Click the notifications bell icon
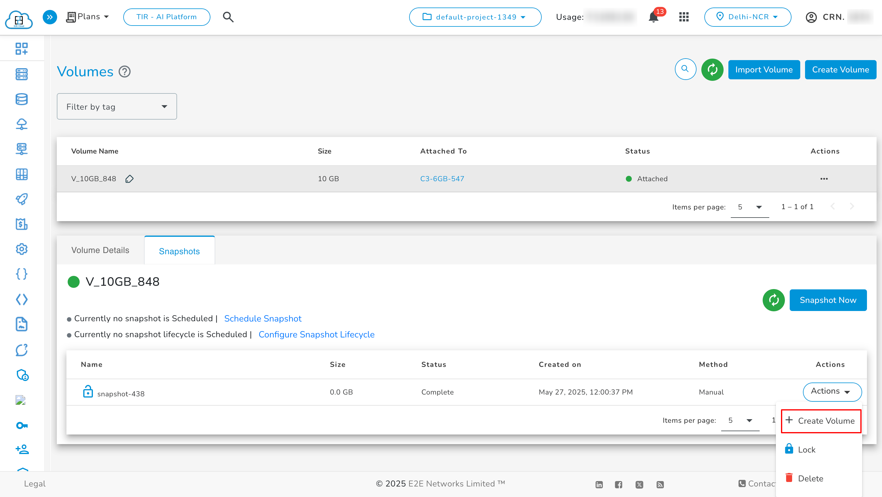The width and height of the screenshot is (882, 497). 653,17
